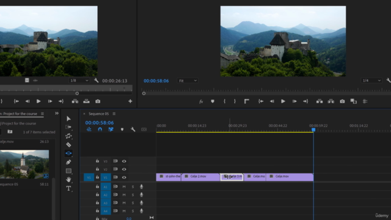Select the last Celje.mov clip
This screenshot has width=391, height=220.
(x=290, y=177)
